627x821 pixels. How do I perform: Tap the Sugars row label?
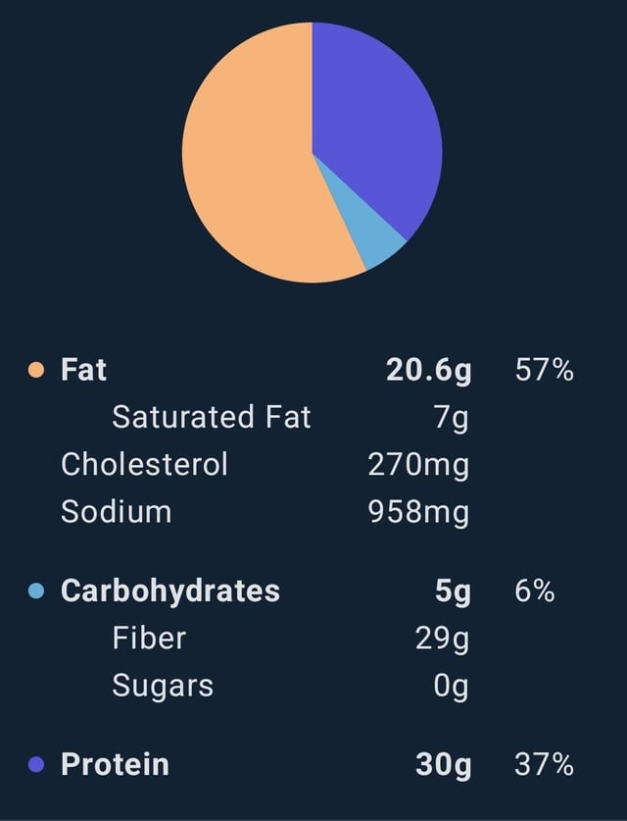click(x=163, y=686)
